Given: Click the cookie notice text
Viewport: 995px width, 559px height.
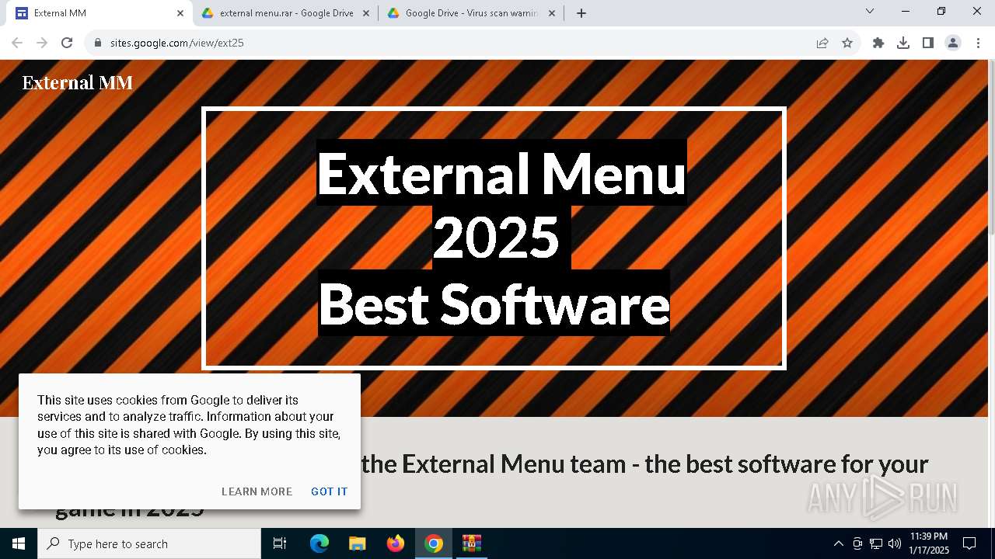Looking at the screenshot, I should (x=189, y=425).
